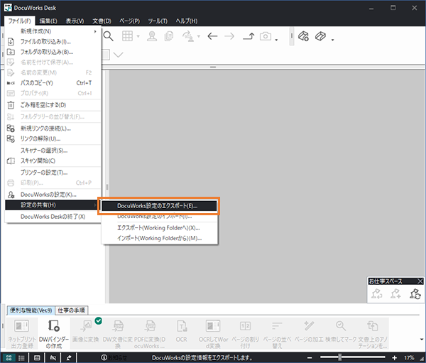Close the お仕事スペース panel
This screenshot has height=363, width=426.
click(x=420, y=281)
